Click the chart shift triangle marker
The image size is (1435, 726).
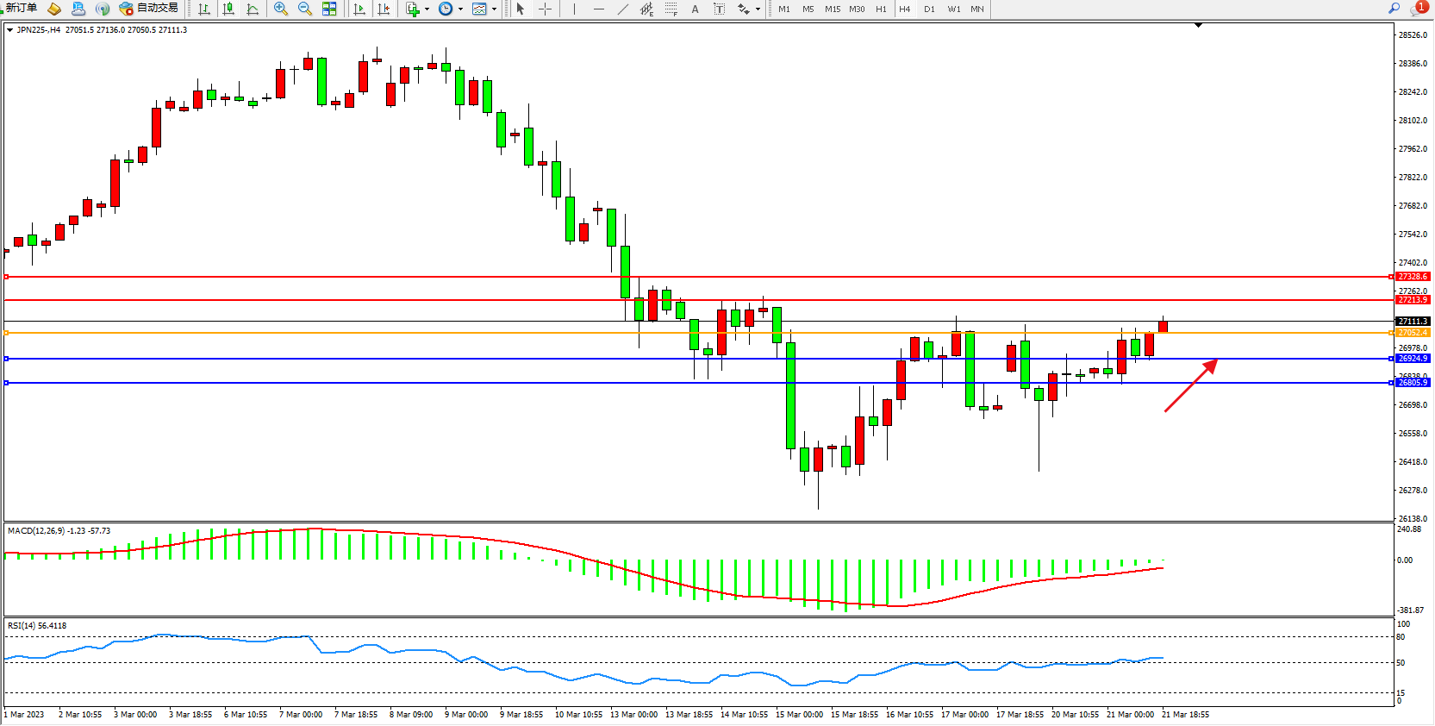coord(1198,26)
